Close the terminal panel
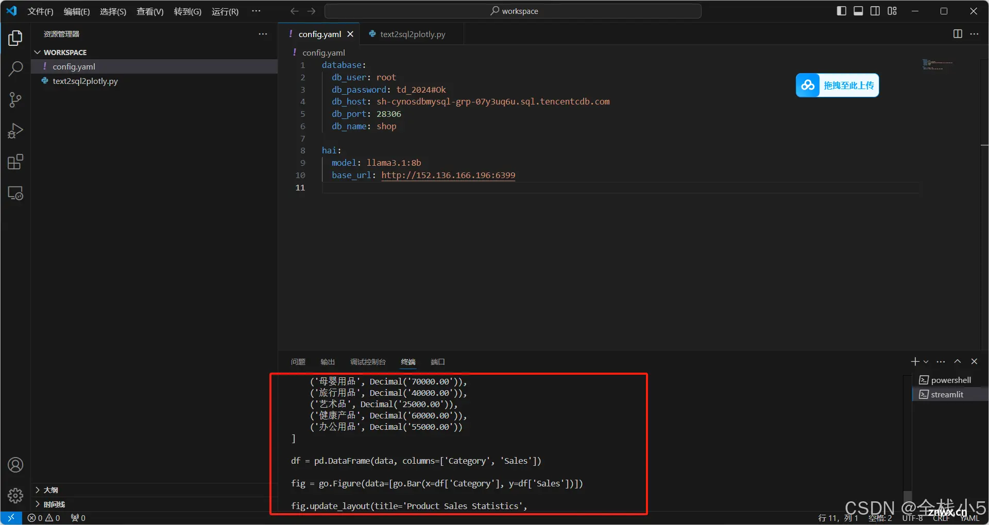This screenshot has height=525, width=989. [x=974, y=361]
